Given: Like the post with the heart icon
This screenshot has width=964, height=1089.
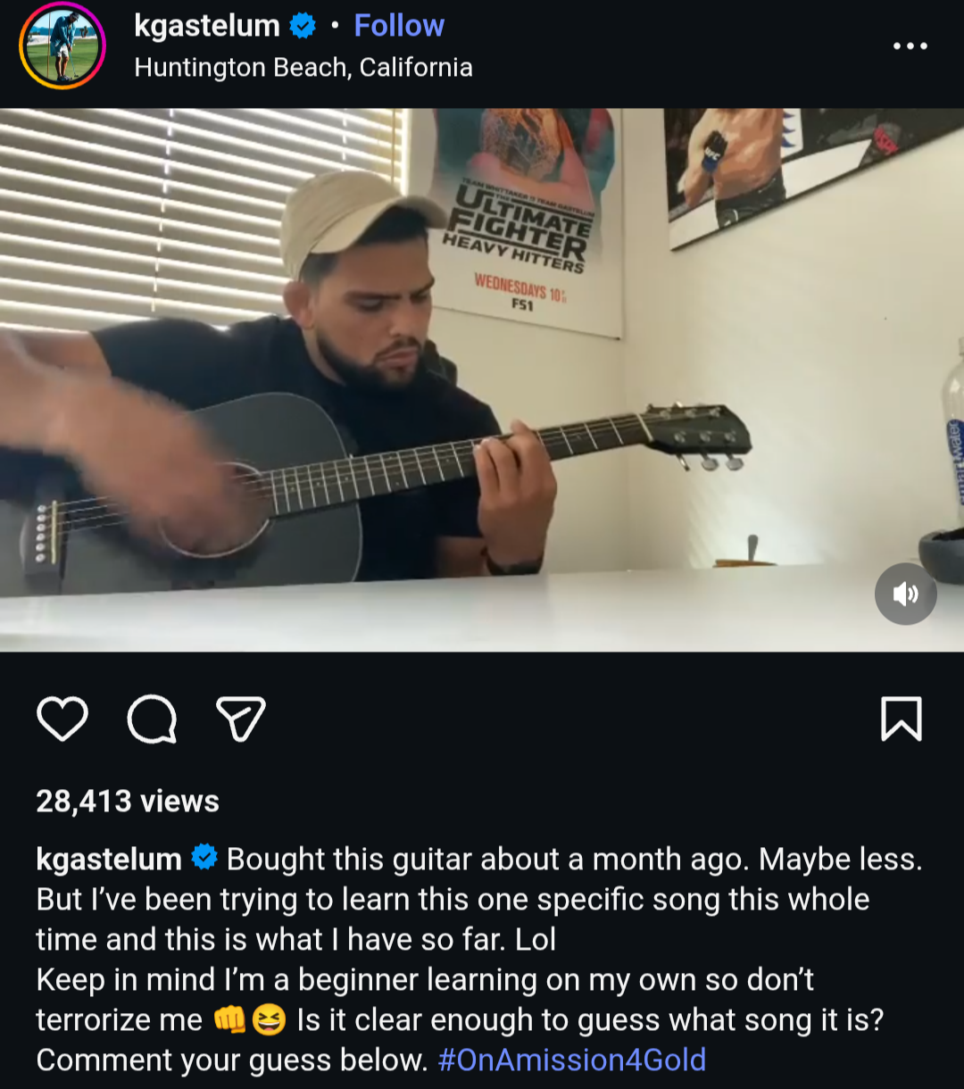Looking at the screenshot, I should 62,719.
